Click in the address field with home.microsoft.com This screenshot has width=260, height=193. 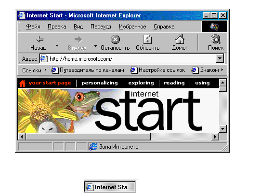coord(132,58)
